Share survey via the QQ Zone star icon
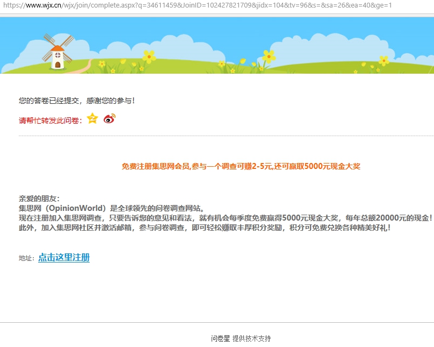Viewport: 434px width, 347px height. pos(92,118)
